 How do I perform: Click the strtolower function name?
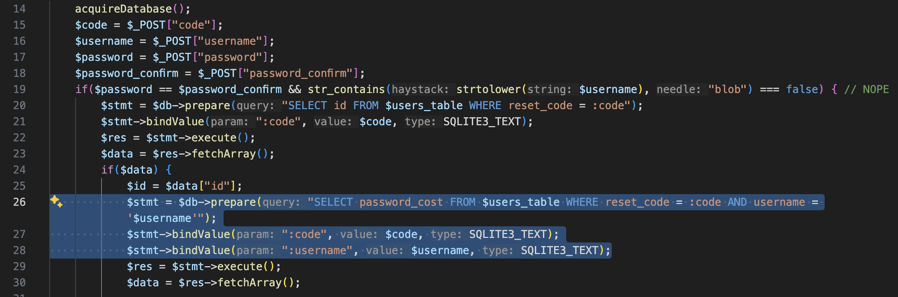tap(488, 89)
